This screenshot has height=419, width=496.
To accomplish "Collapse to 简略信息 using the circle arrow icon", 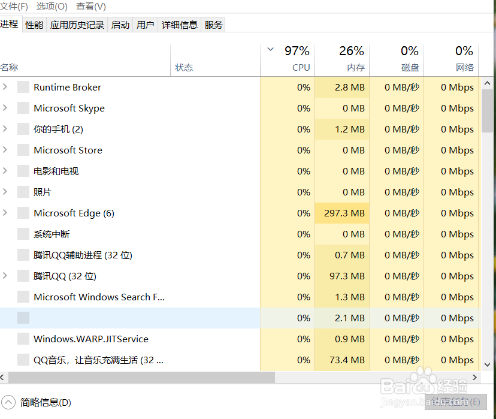I will pos(8,403).
